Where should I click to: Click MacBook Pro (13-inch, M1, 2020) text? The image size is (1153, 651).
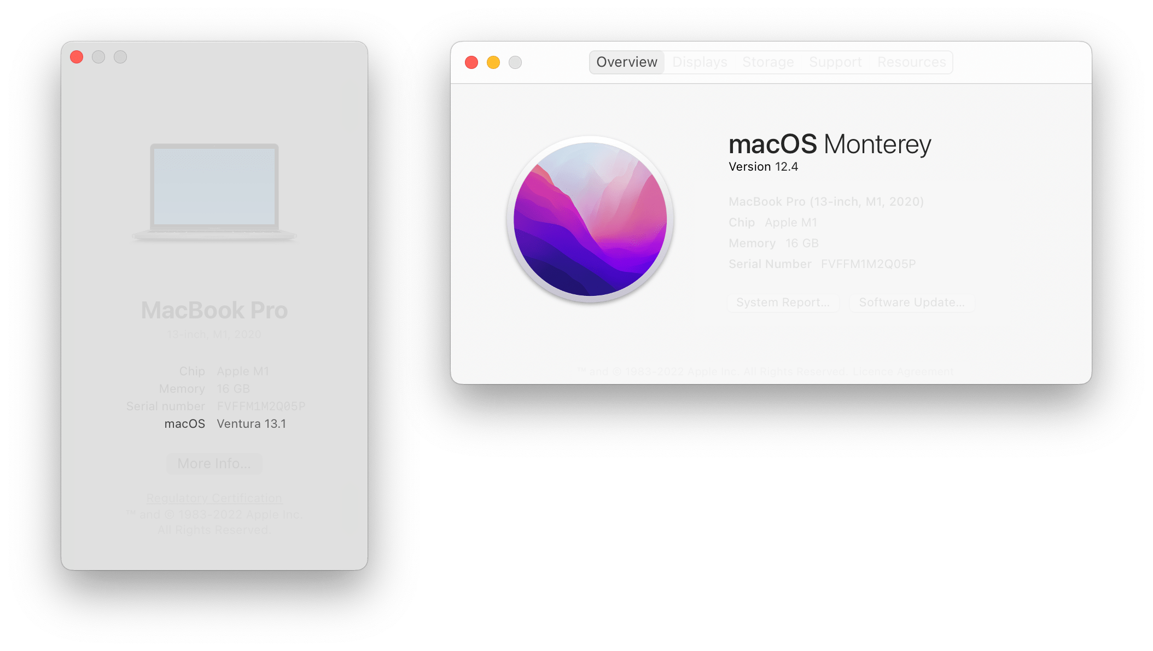pos(826,202)
